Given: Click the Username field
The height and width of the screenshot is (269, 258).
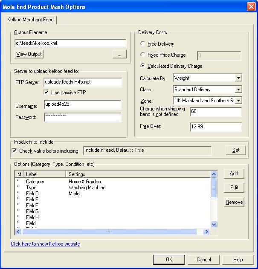Looking at the screenshot, I should (83, 104).
